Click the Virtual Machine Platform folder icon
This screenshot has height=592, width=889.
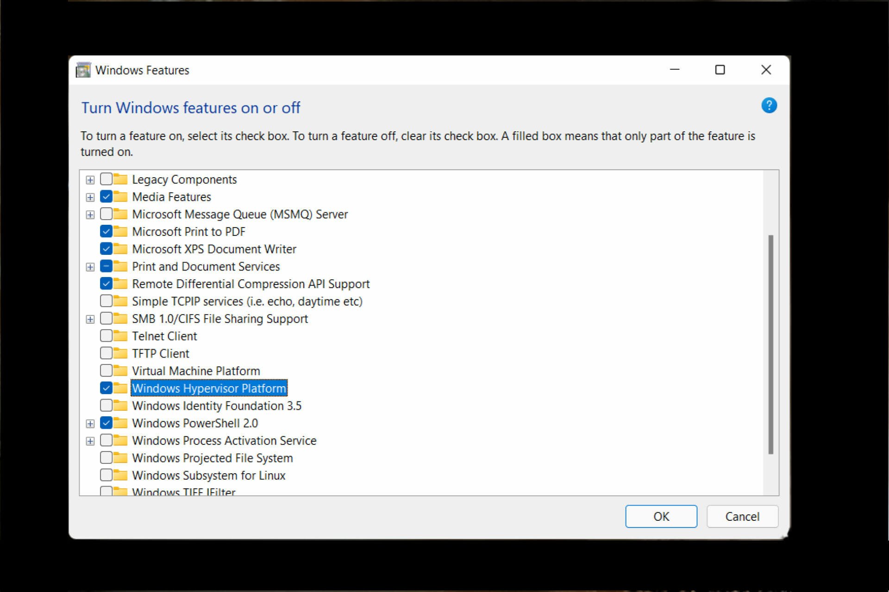coord(120,370)
